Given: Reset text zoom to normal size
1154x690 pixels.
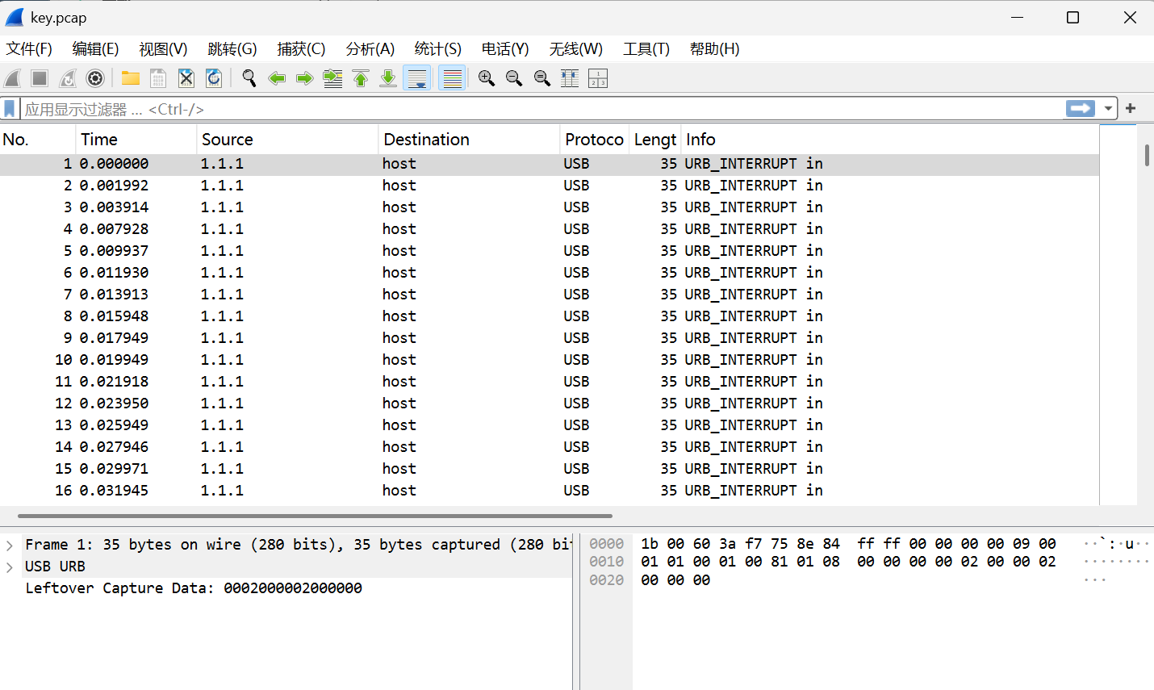Looking at the screenshot, I should pos(542,78).
